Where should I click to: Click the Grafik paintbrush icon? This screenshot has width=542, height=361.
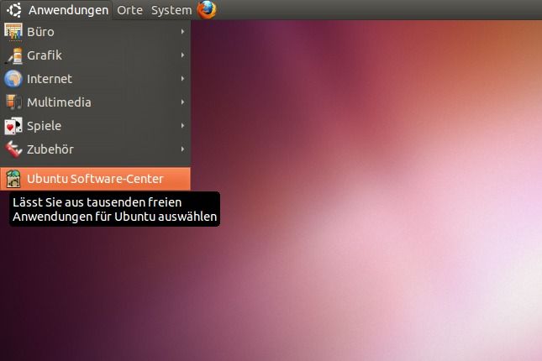coord(13,55)
